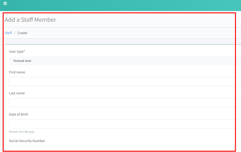The image size is (241, 152).
Task: Click the slash separator in the breadcrumb
Action: [14, 33]
